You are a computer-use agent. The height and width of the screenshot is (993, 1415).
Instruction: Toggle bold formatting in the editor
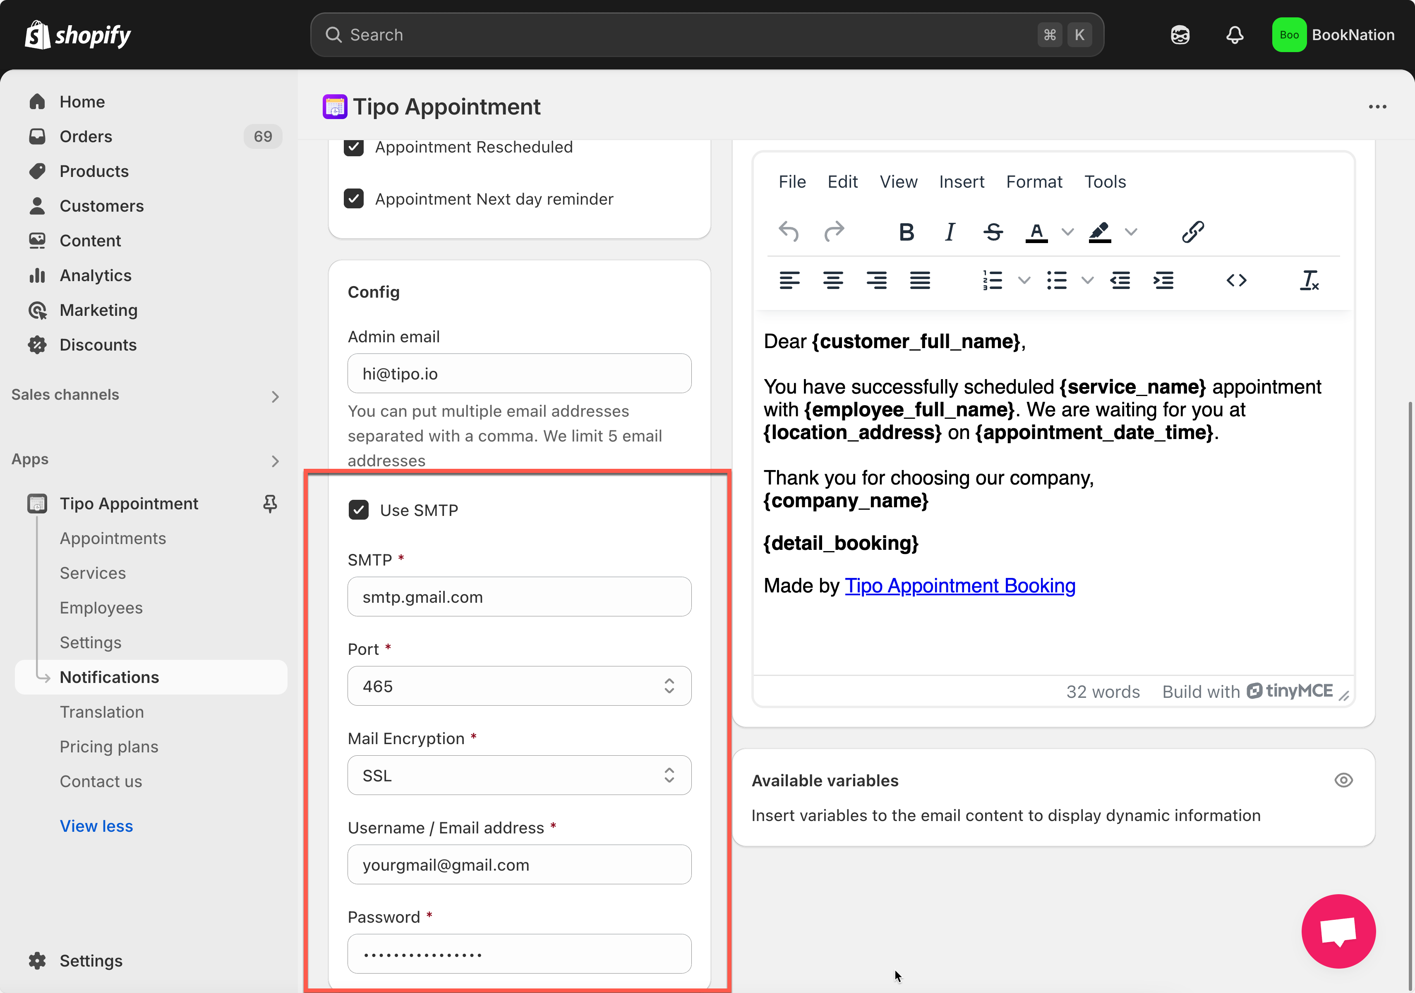[x=906, y=232]
